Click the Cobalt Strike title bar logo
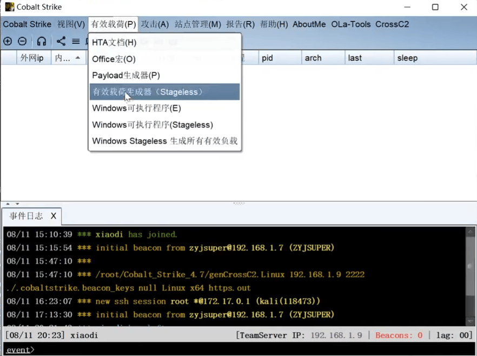The height and width of the screenshot is (356, 477). click(x=9, y=6)
